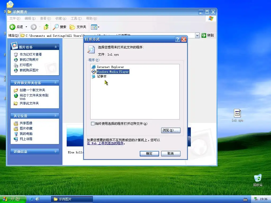Toggle the Folders pane button
271x203 pixels.
tap(78, 27)
